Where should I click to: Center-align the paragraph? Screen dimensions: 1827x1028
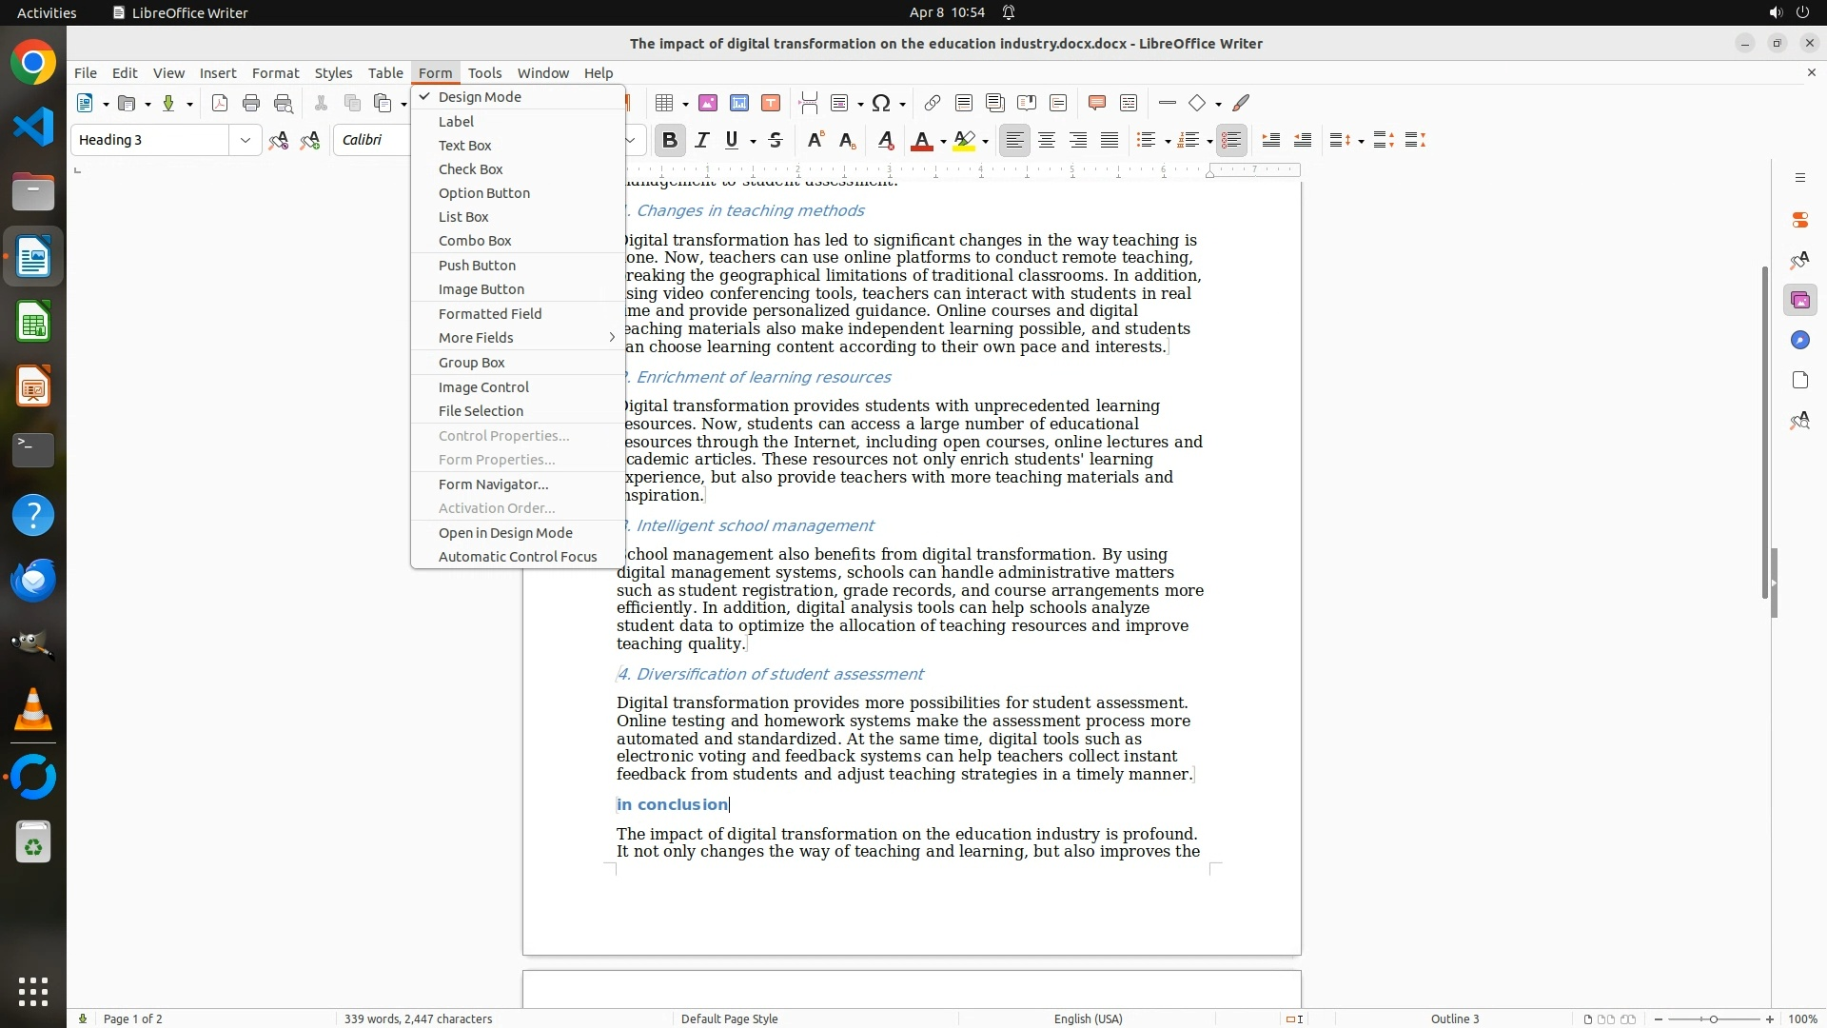[1047, 141]
